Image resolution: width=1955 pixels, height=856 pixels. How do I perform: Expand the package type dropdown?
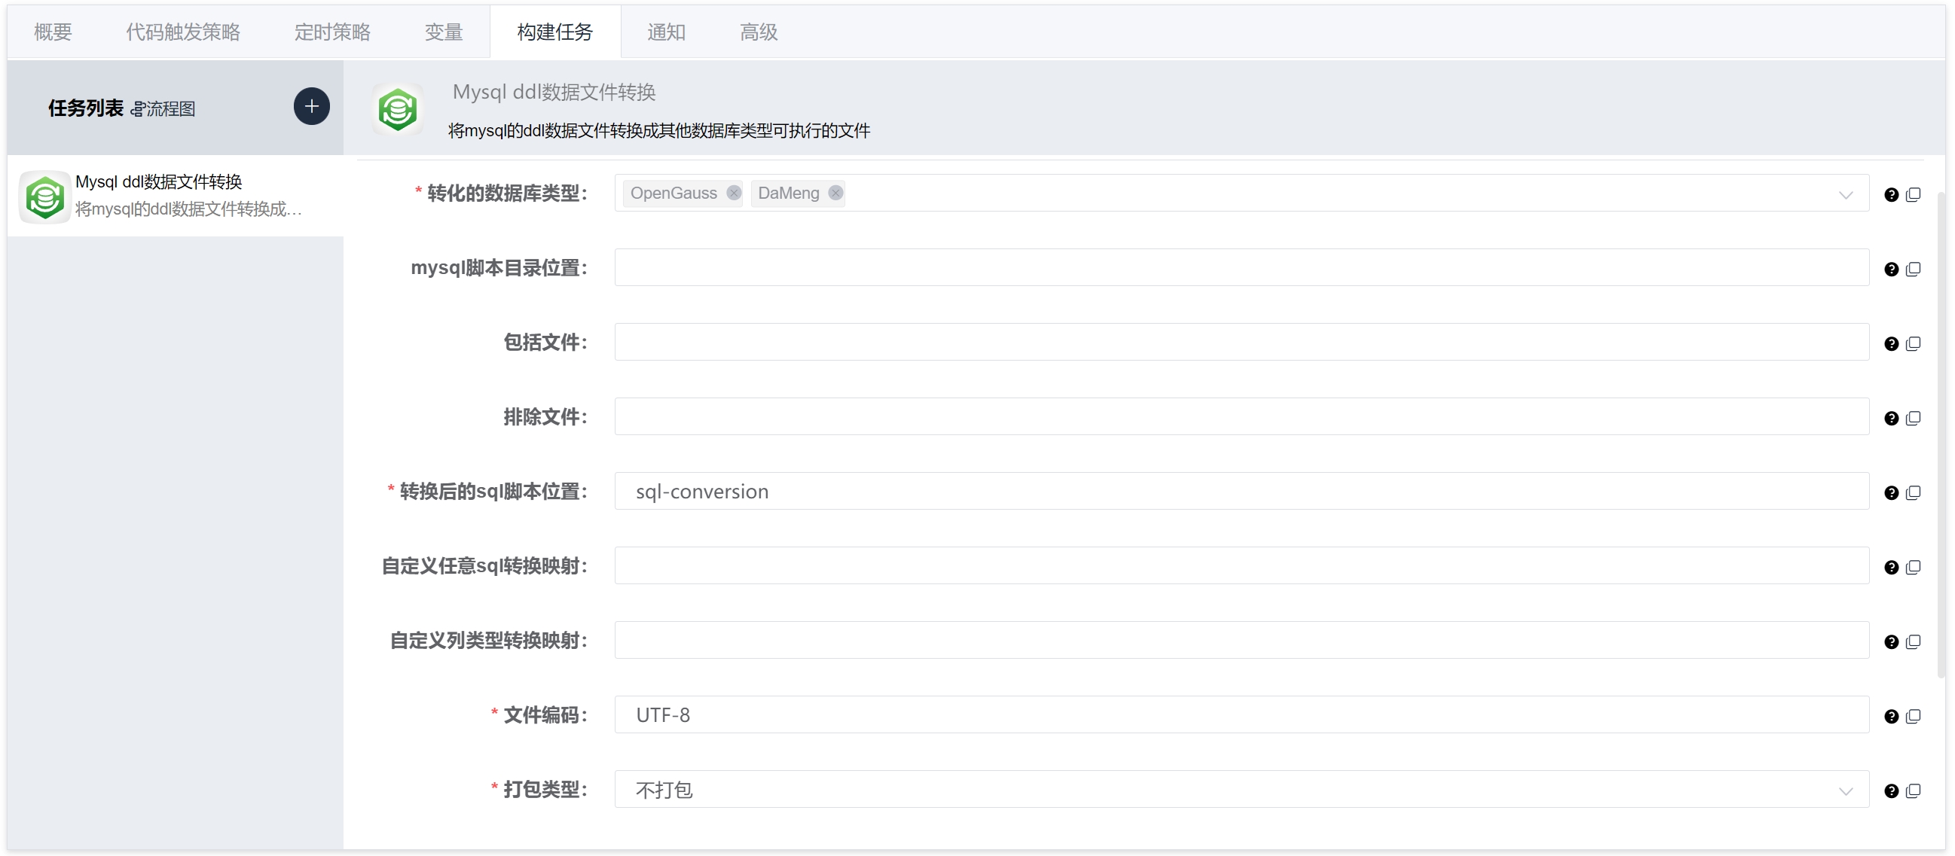click(1845, 791)
